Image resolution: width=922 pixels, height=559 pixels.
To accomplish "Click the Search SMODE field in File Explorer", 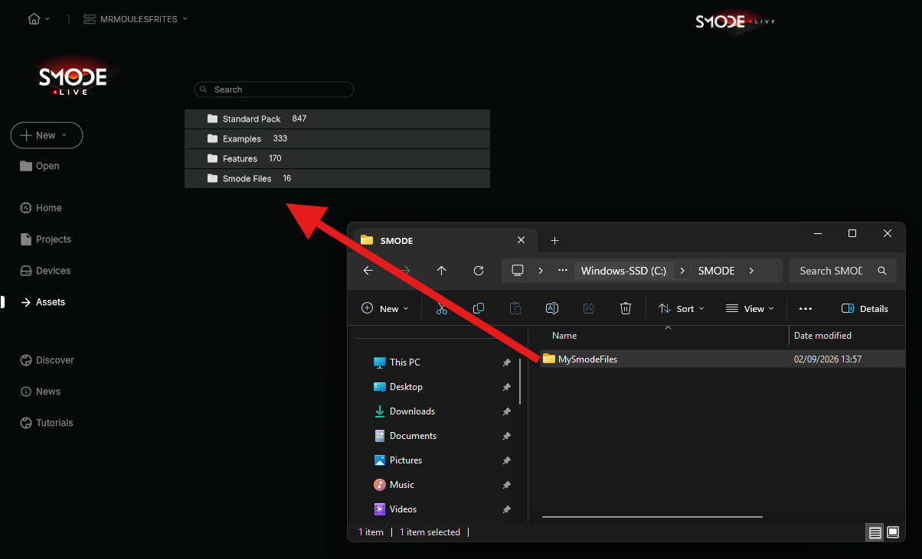I will click(842, 271).
